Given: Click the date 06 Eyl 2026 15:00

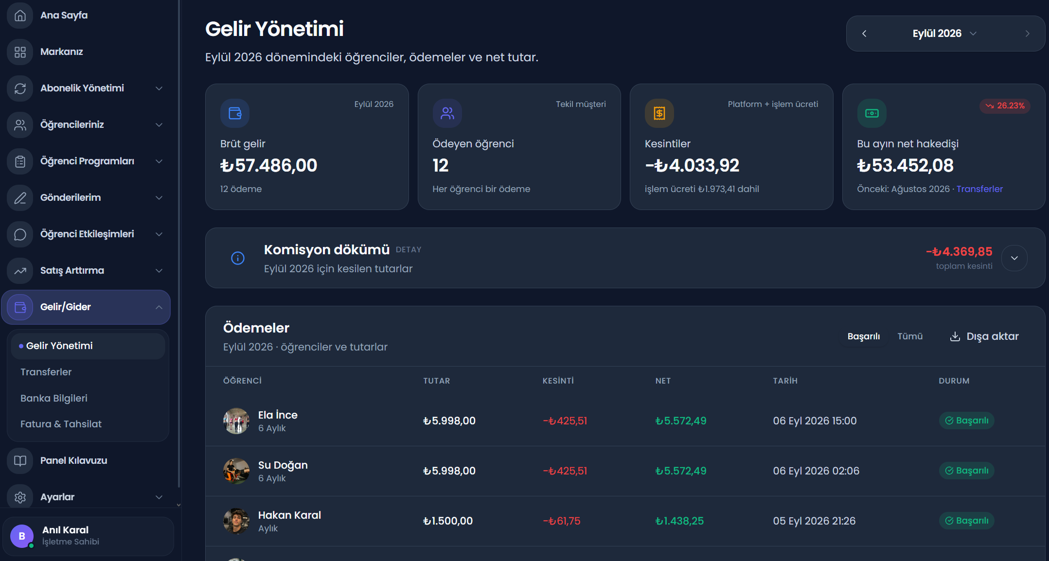Looking at the screenshot, I should [815, 421].
